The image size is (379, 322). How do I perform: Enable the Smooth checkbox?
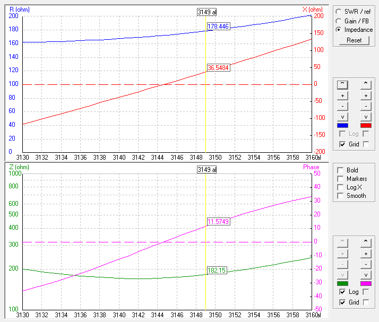[340, 196]
